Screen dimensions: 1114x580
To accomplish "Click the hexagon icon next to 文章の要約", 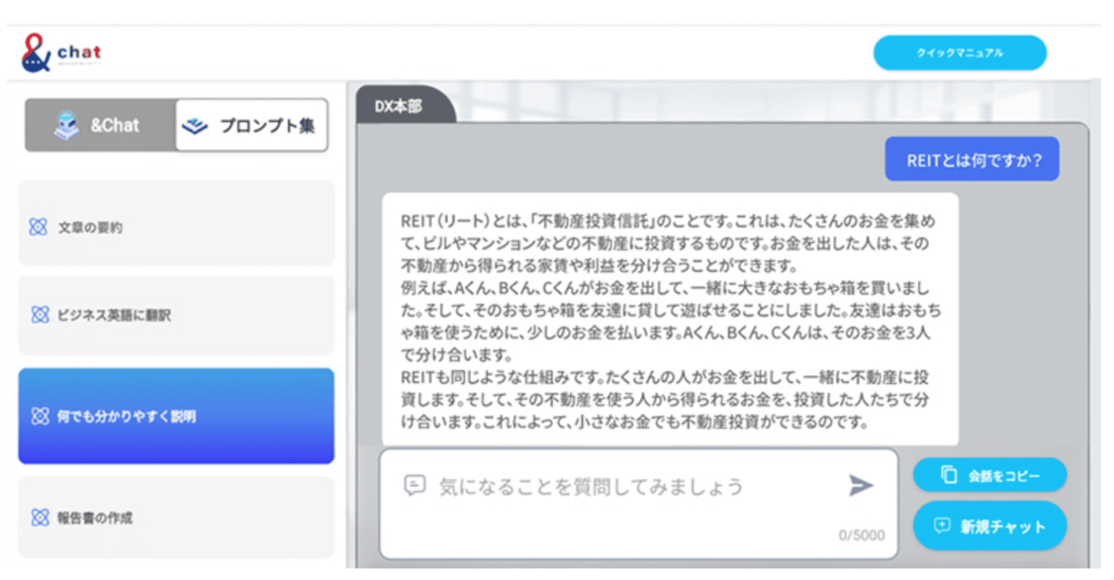I will pos(39,227).
